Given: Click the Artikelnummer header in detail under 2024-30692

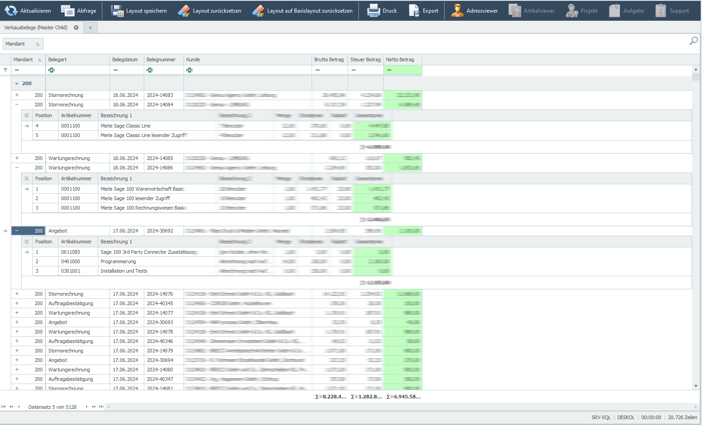Looking at the screenshot, I should 78,242.
